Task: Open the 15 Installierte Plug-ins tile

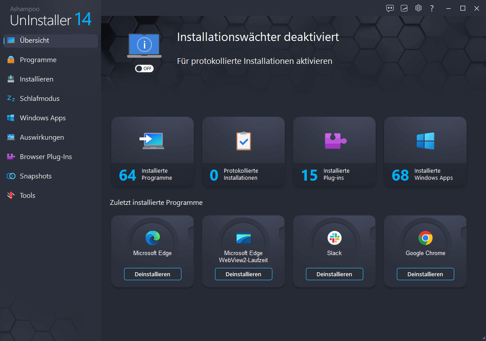Action: pos(334,151)
